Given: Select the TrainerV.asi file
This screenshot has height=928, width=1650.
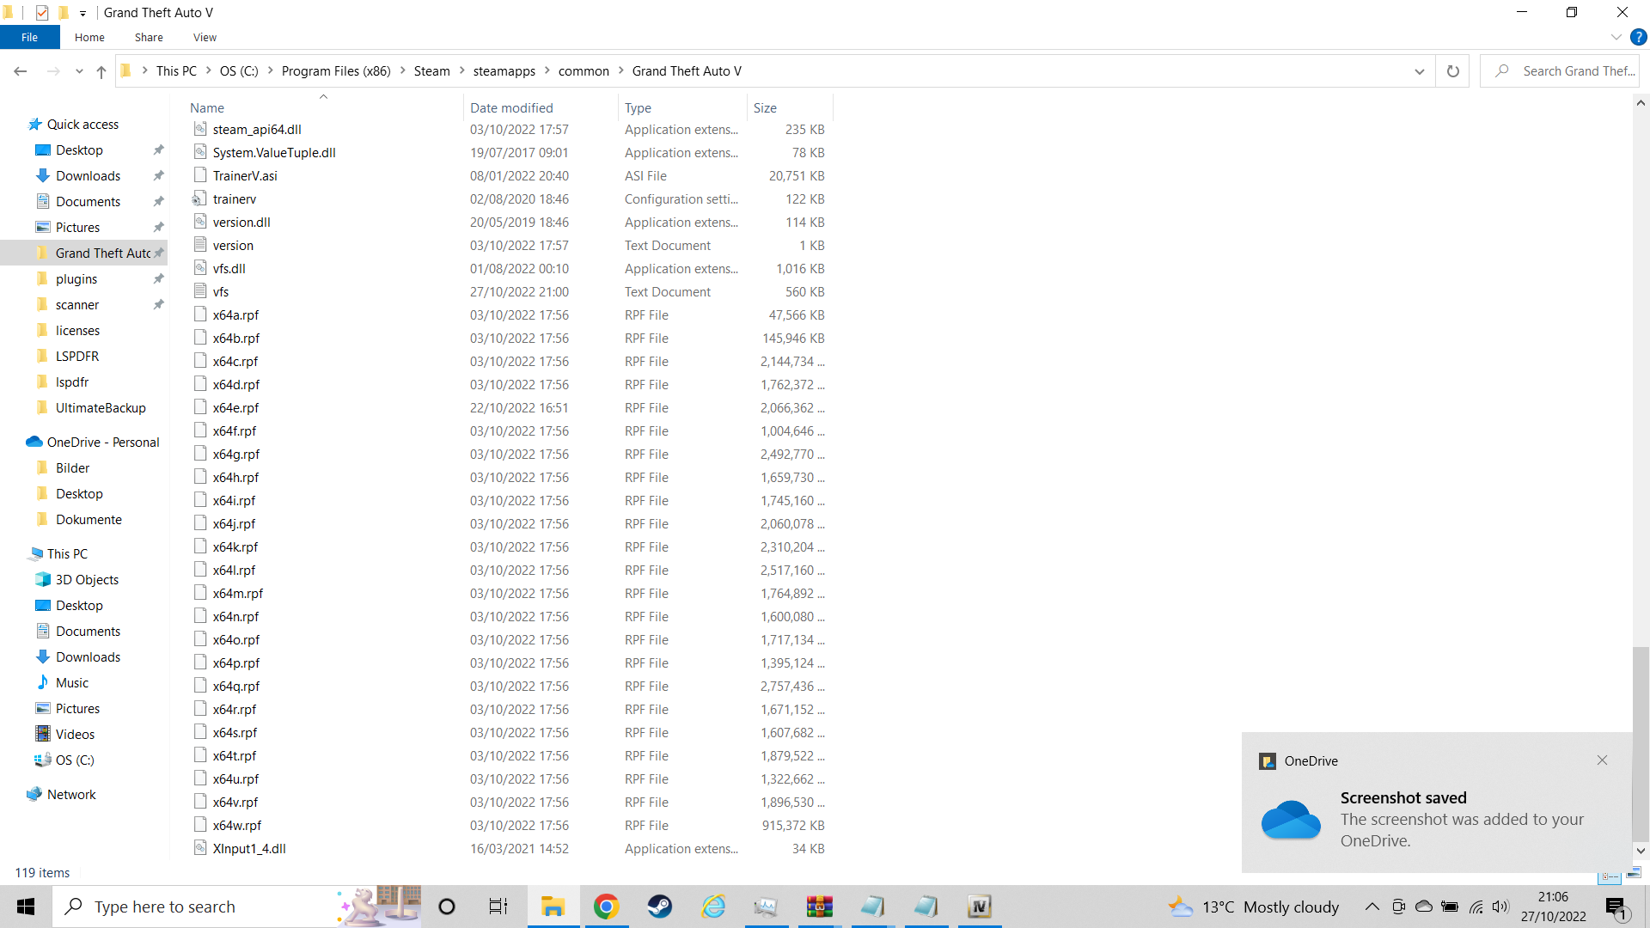Looking at the screenshot, I should [x=245, y=175].
